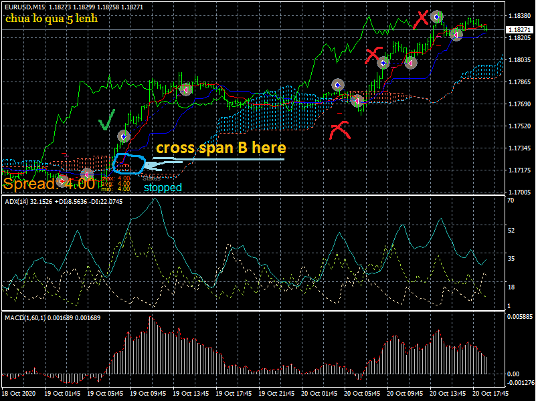Screen dimensions: 536x401
Task: Click the 19 Oct 01:45 time label
Action: (x=62, y=394)
